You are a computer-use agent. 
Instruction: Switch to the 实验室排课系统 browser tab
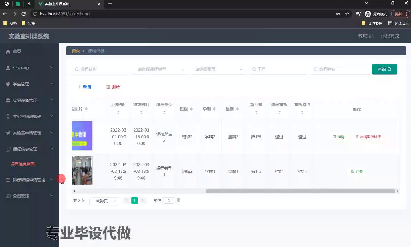click(69, 4)
